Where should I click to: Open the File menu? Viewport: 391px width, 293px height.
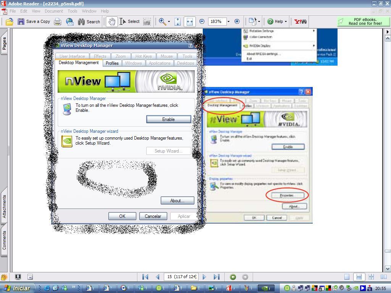pyautogui.click(x=13, y=11)
